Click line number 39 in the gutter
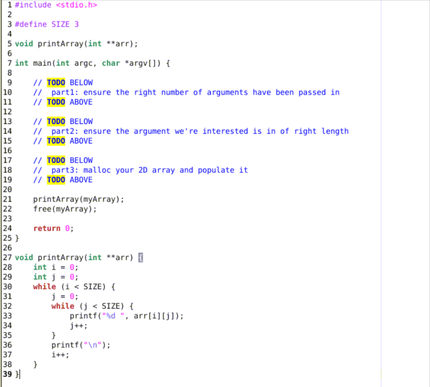Viewport: 430px width, 387px height. click(7, 374)
